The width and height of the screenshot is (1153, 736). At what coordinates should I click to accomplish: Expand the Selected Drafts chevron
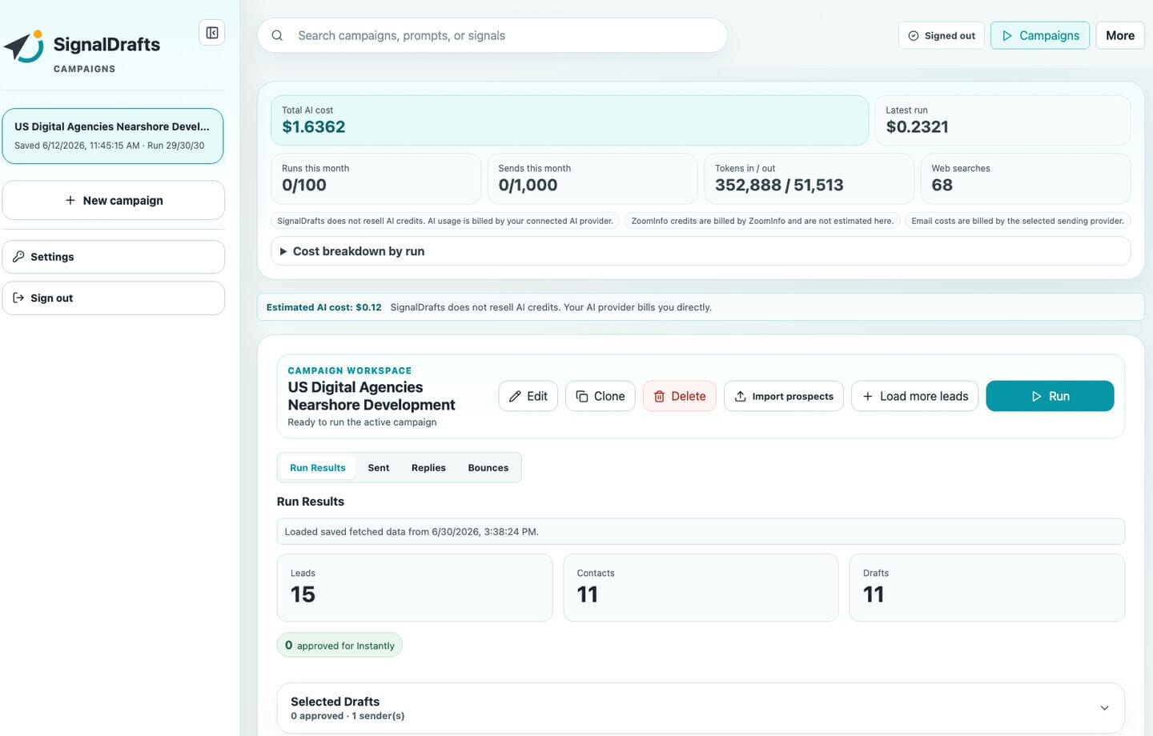coord(1104,708)
